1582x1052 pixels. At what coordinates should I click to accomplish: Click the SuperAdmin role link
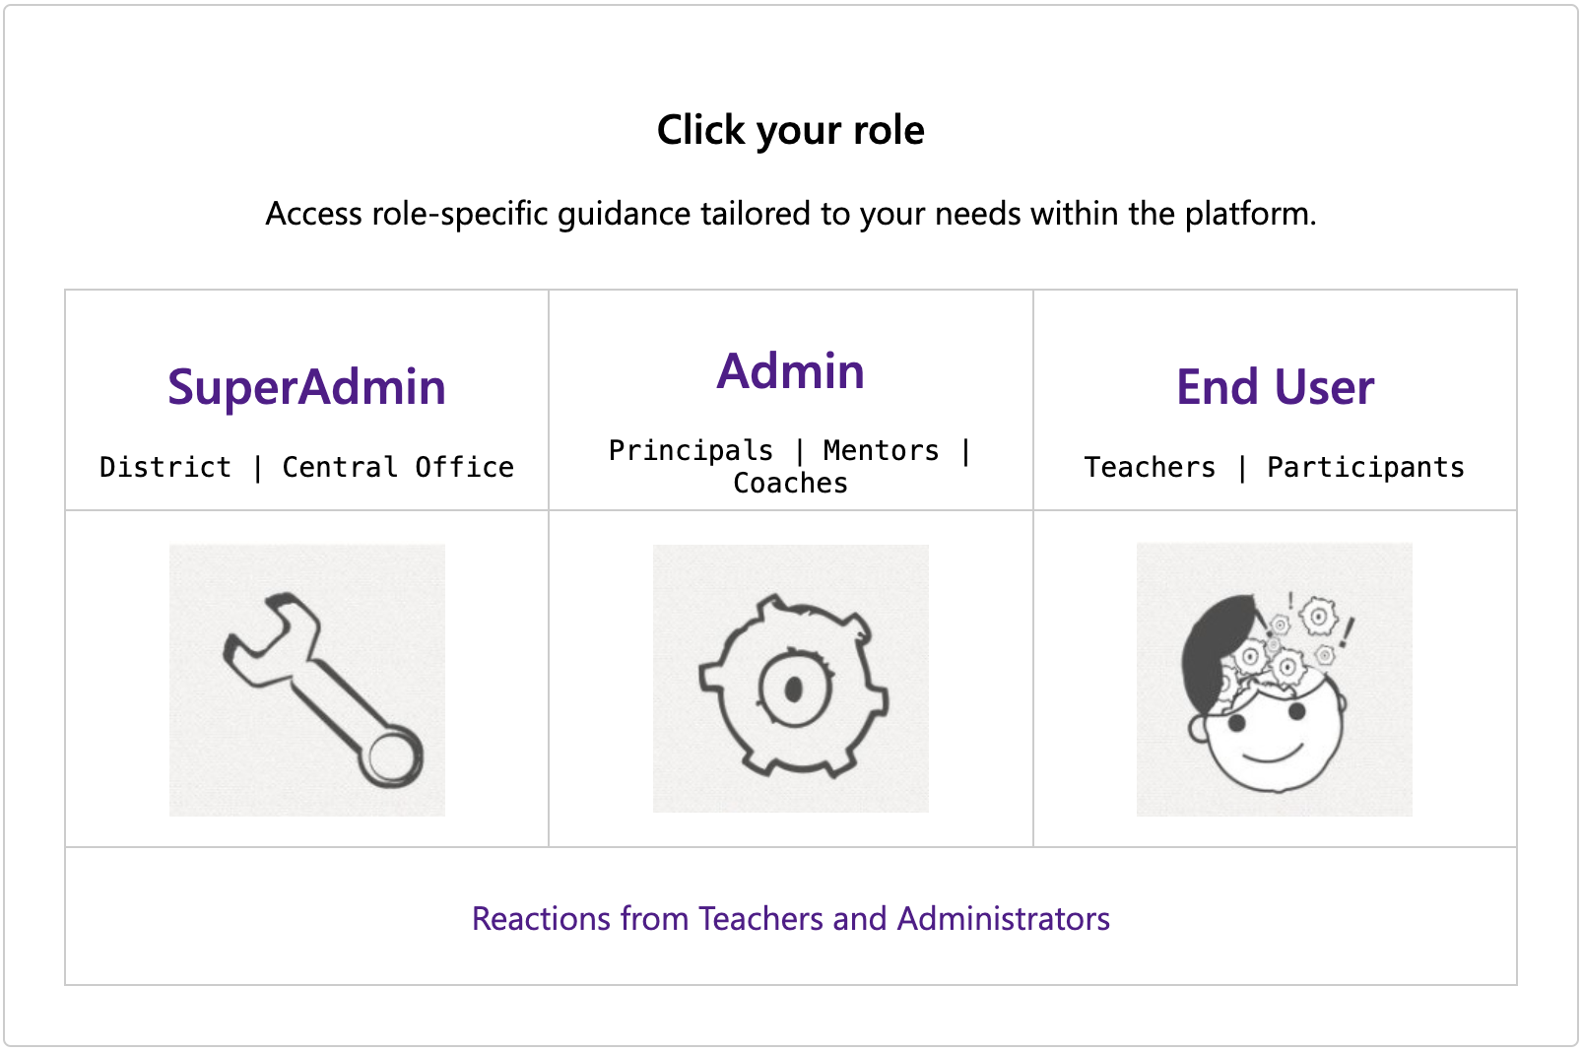(306, 387)
